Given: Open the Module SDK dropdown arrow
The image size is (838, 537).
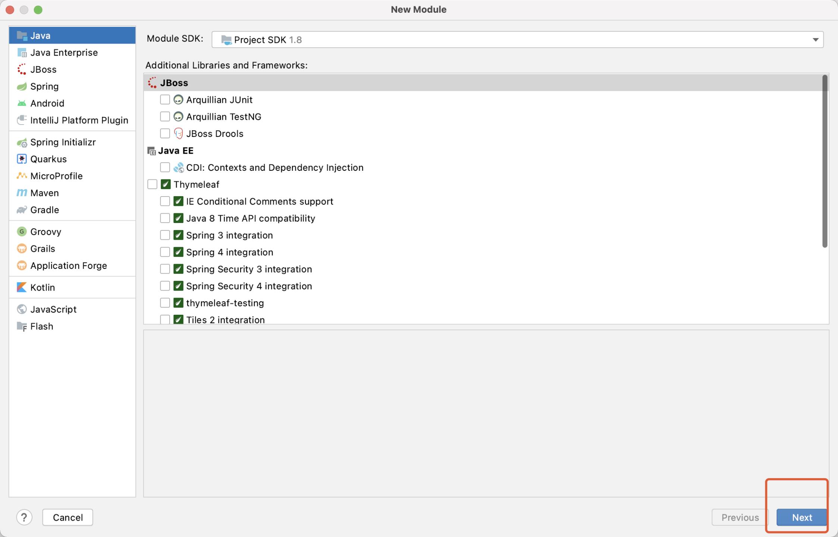Looking at the screenshot, I should point(815,40).
